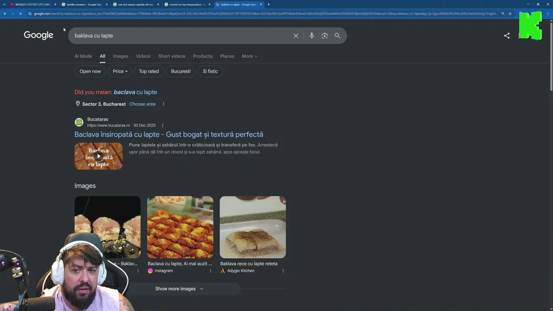Click the Adygio Kitchen source label
This screenshot has height=311, width=553.
(241, 271)
